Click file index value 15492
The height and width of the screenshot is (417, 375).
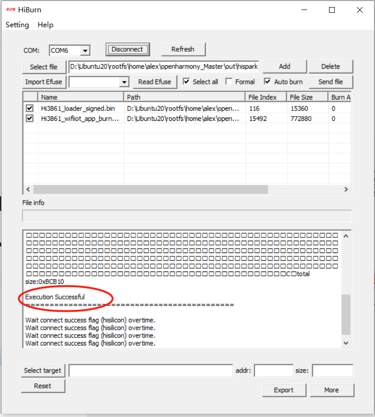click(x=258, y=118)
